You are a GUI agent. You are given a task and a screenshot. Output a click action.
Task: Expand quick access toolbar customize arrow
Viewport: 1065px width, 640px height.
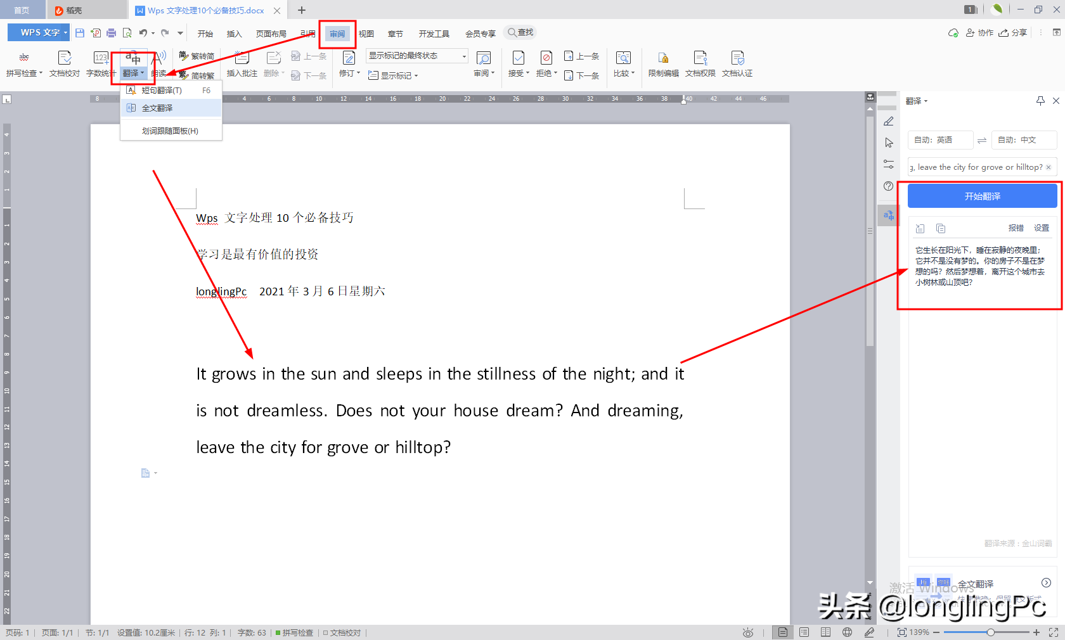180,33
